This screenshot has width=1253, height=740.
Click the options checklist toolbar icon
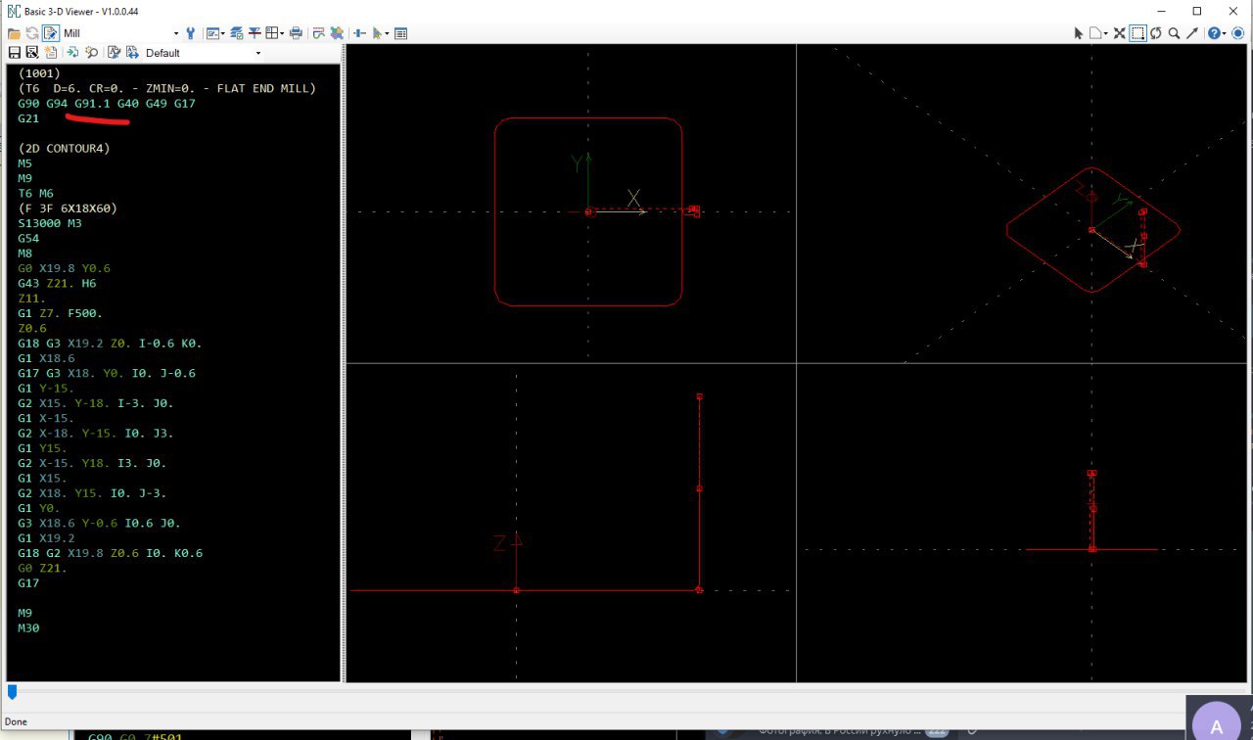tap(212, 33)
